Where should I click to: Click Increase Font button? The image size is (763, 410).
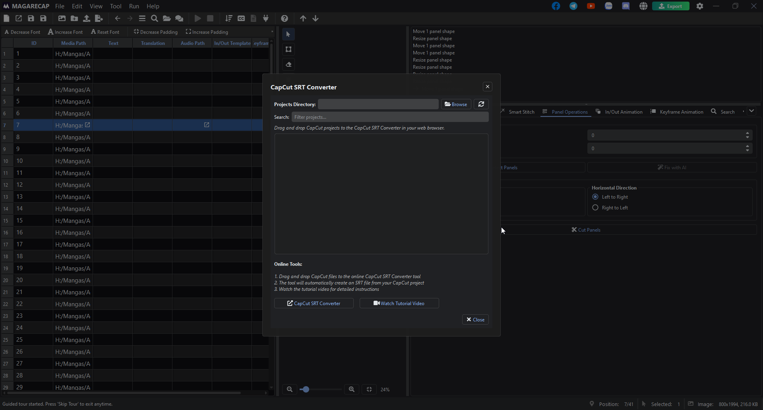[x=66, y=32]
